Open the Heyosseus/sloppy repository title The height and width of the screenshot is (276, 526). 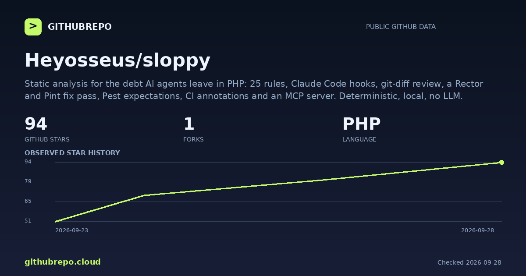pos(117,60)
